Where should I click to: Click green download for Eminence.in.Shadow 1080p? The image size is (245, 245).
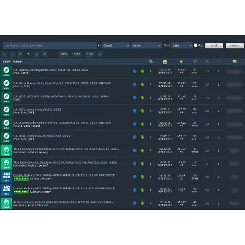point(142,151)
